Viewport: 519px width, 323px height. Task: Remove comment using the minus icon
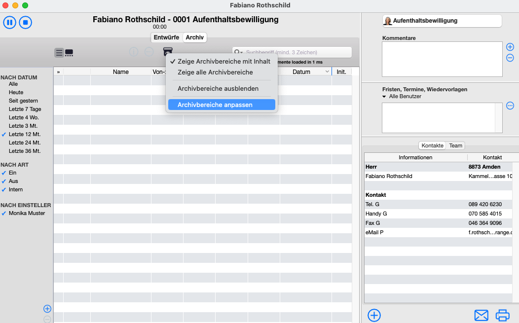(x=510, y=58)
